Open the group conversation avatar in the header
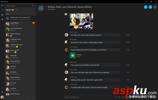 tap(41, 8)
